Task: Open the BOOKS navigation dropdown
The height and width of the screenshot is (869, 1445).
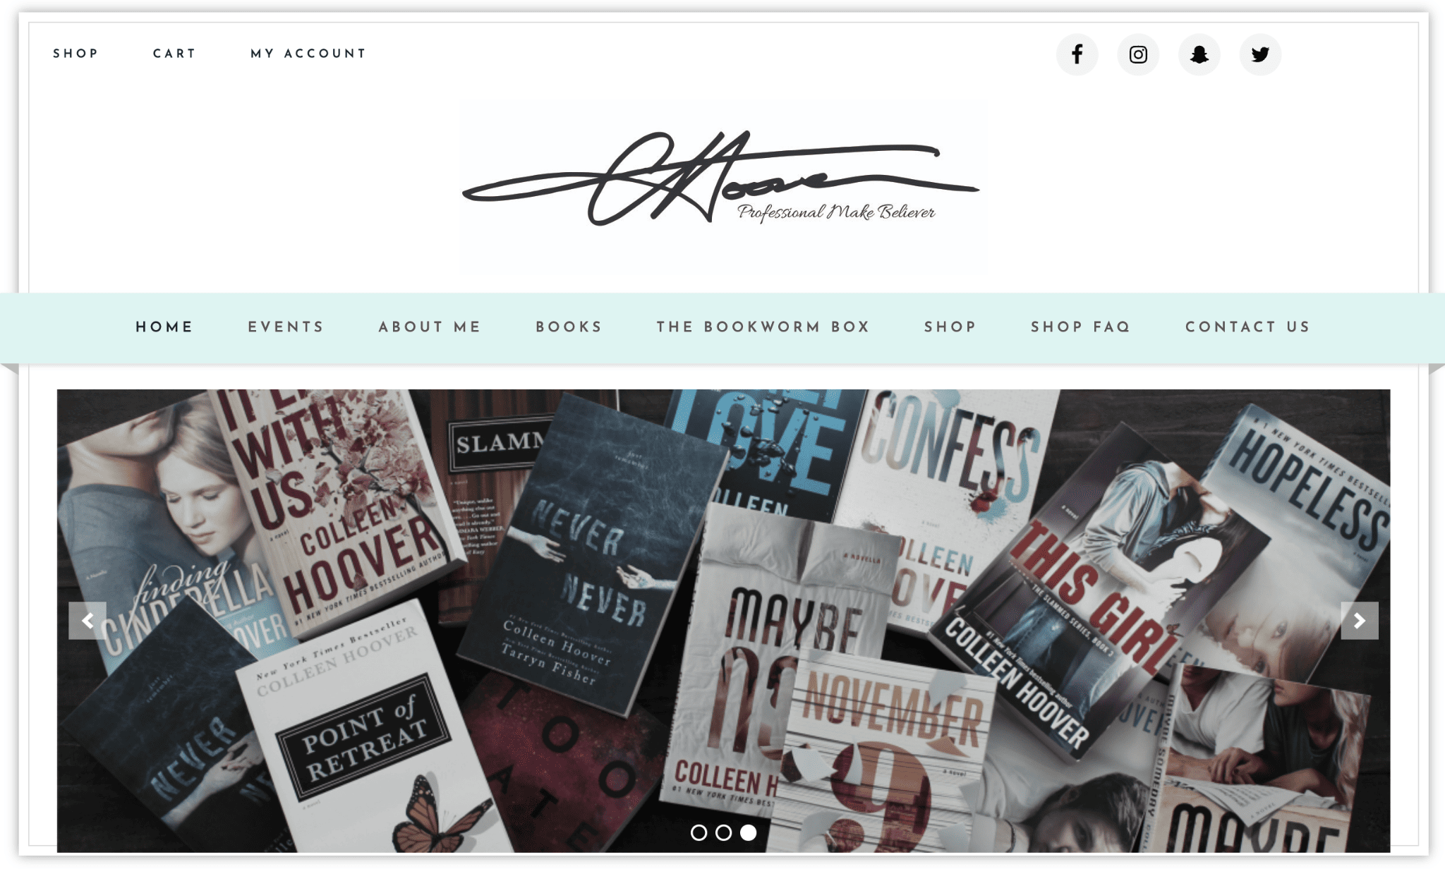Action: [569, 327]
